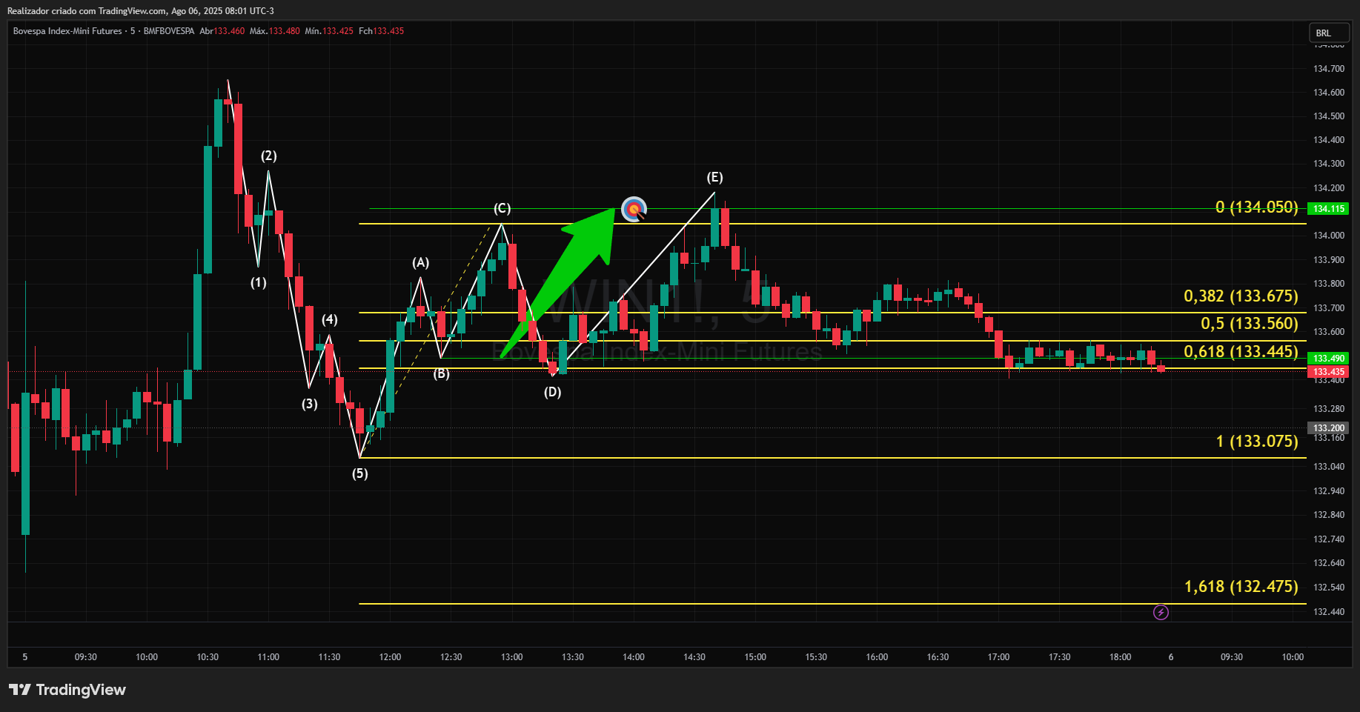This screenshot has height=712, width=1360.
Task: Click the wave label (C)
Action: (x=502, y=208)
